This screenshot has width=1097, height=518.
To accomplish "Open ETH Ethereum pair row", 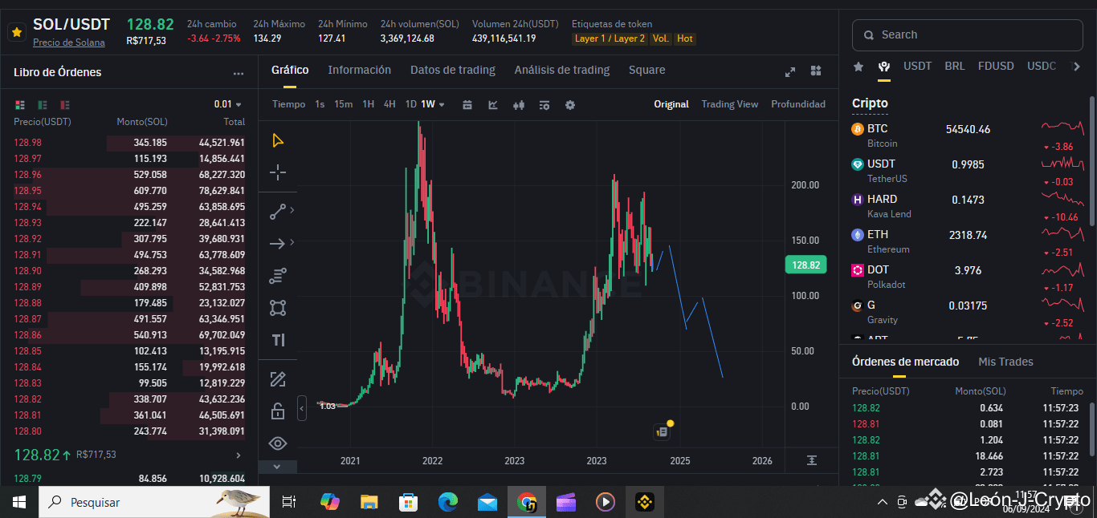I will [x=967, y=241].
